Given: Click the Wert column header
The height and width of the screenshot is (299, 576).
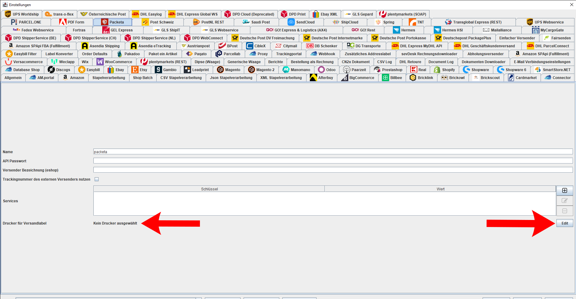Looking at the screenshot, I should tap(440, 189).
